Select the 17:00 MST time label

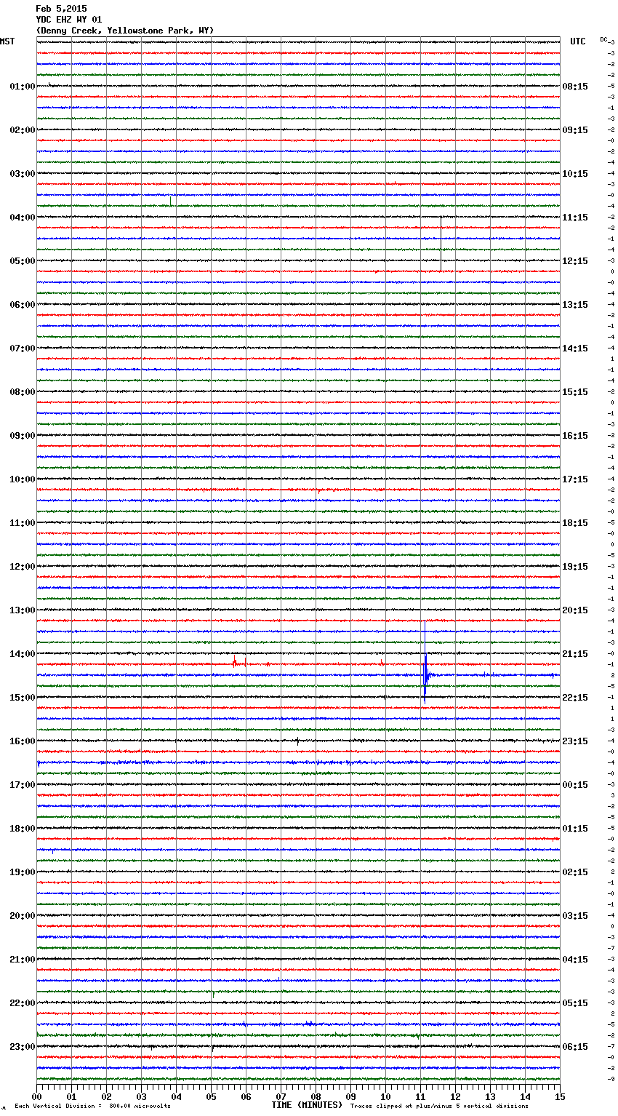click(23, 785)
